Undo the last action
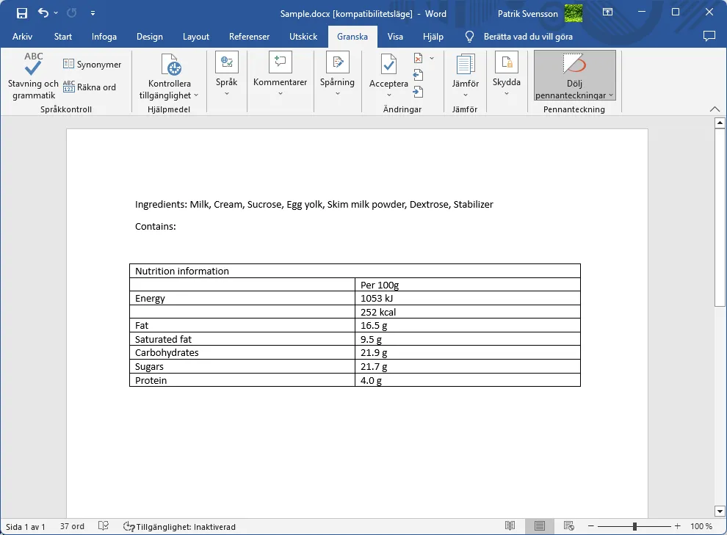The width and height of the screenshot is (727, 535). (43, 13)
